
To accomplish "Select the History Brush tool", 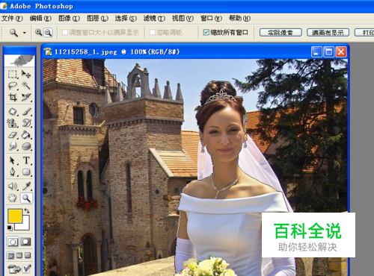I will 26,123.
